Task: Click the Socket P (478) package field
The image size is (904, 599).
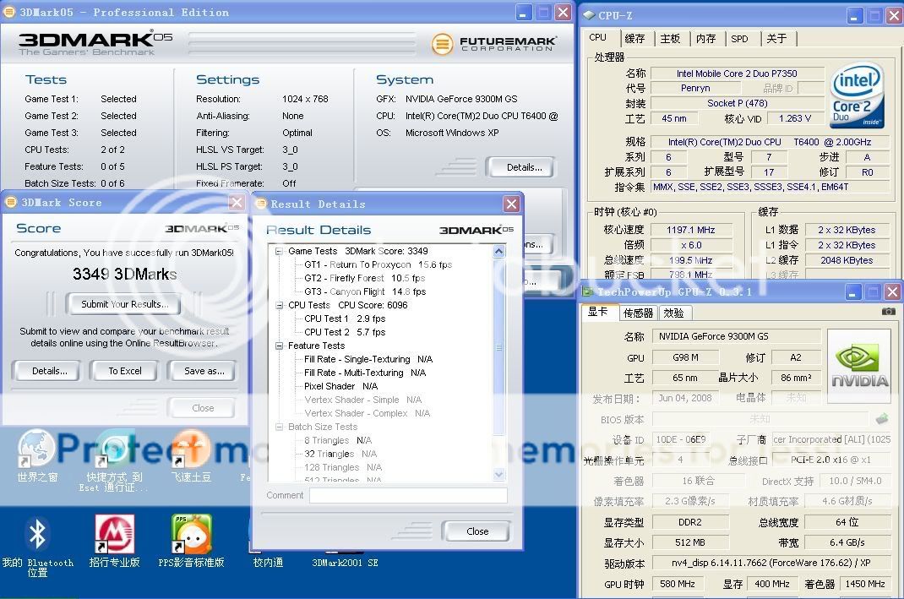Action: (737, 103)
